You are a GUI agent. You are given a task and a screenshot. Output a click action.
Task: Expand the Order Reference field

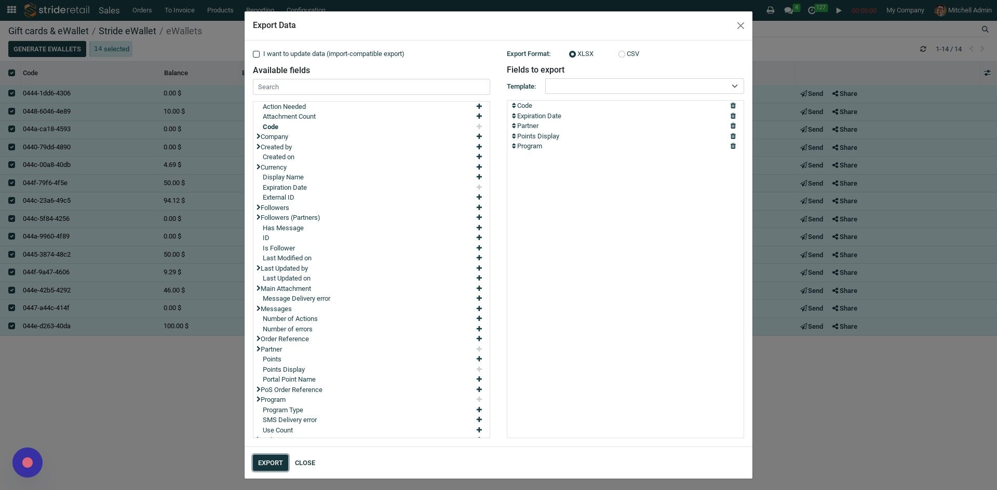pos(258,339)
